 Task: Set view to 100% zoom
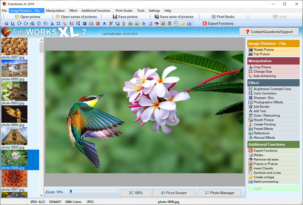click(x=136, y=193)
